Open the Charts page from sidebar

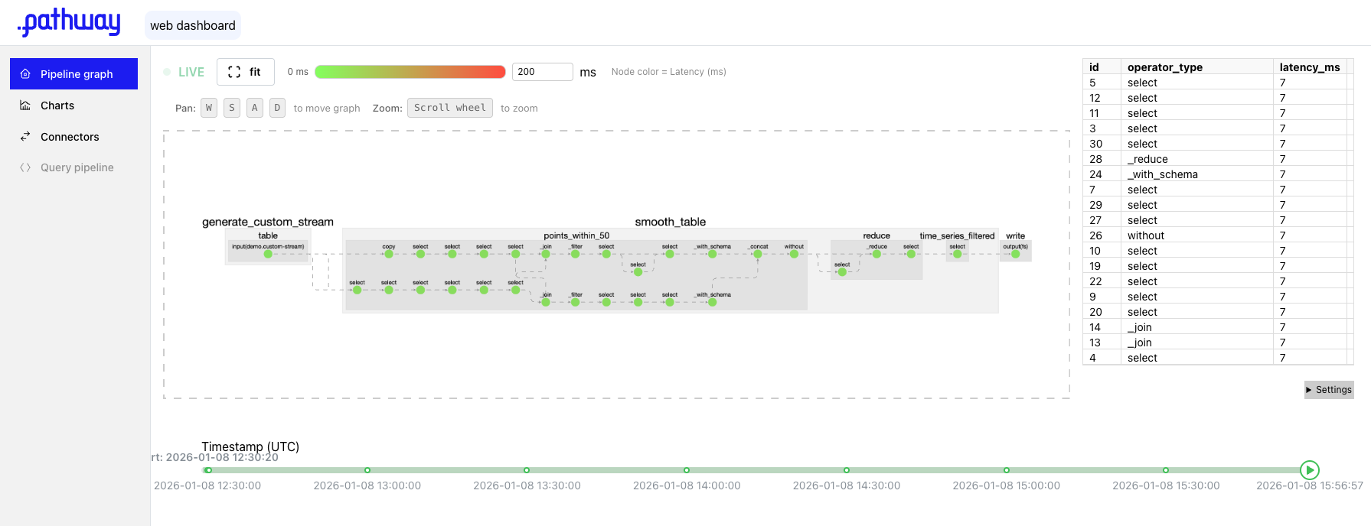tap(57, 106)
